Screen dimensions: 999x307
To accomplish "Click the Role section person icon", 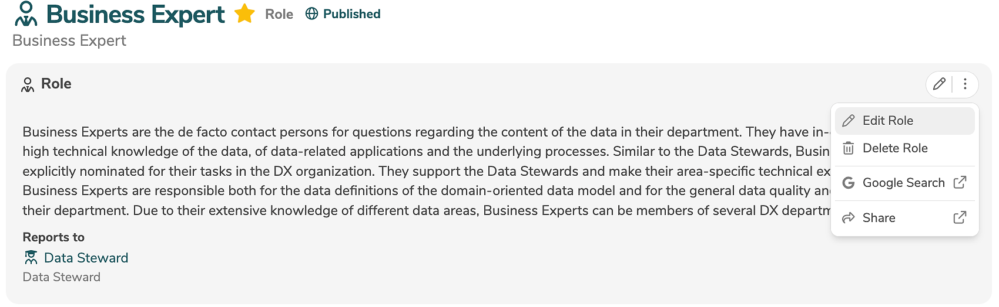I will point(28,84).
